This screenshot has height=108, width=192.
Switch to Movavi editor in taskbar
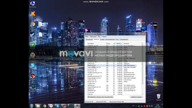71,106
